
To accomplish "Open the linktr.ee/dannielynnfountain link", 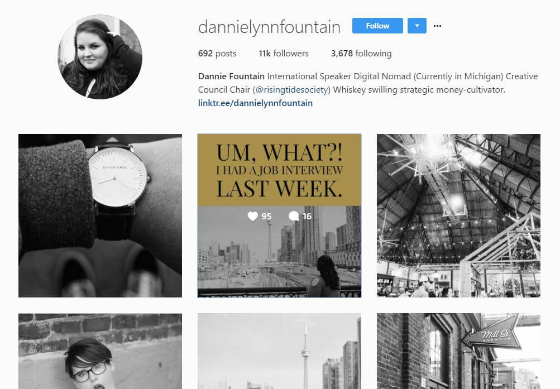I will pos(255,103).
